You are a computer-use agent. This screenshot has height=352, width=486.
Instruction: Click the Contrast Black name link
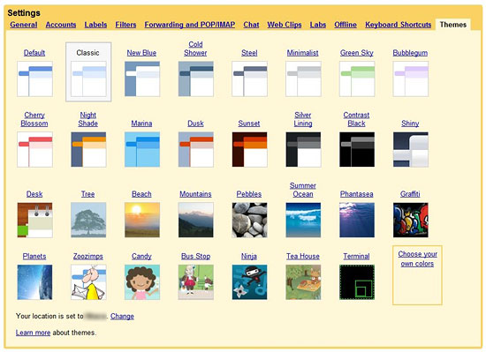coord(356,119)
